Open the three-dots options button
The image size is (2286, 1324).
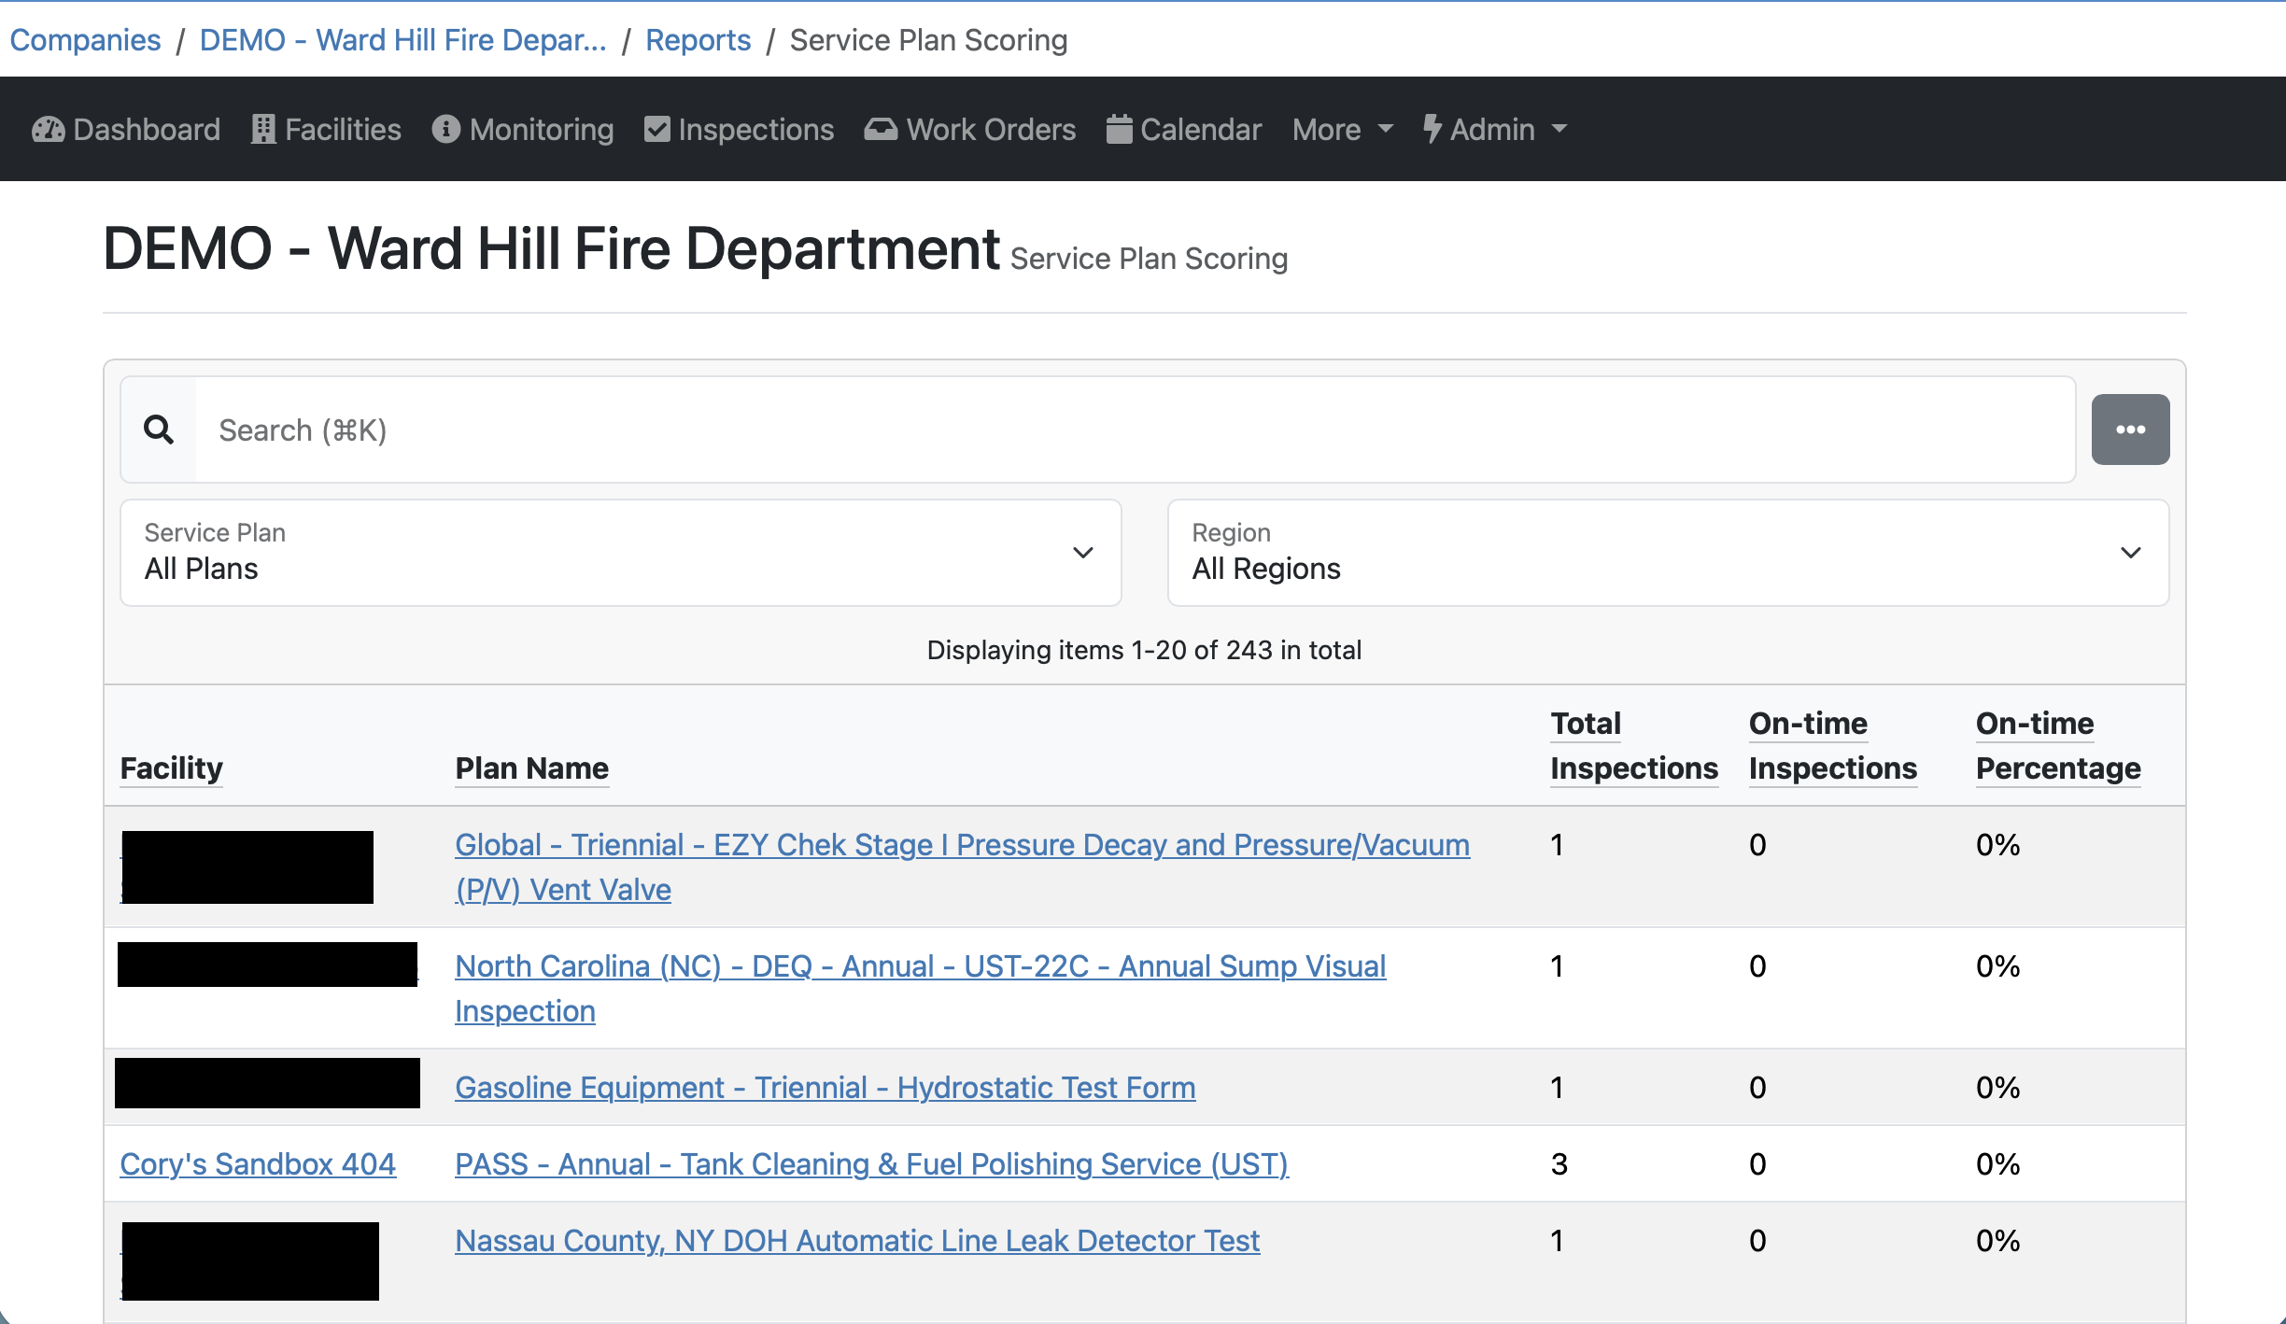2130,430
